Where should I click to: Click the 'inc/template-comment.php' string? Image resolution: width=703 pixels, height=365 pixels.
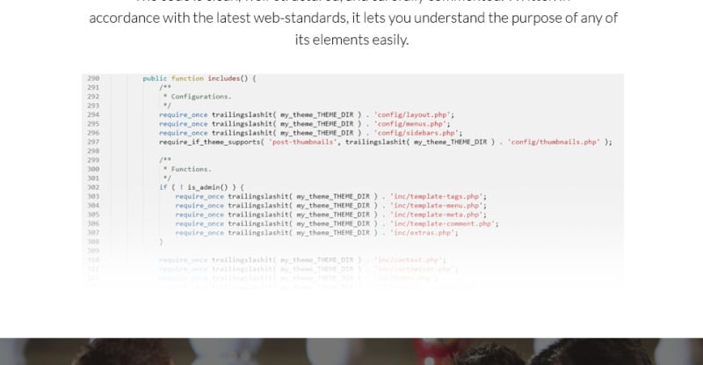coord(443,223)
